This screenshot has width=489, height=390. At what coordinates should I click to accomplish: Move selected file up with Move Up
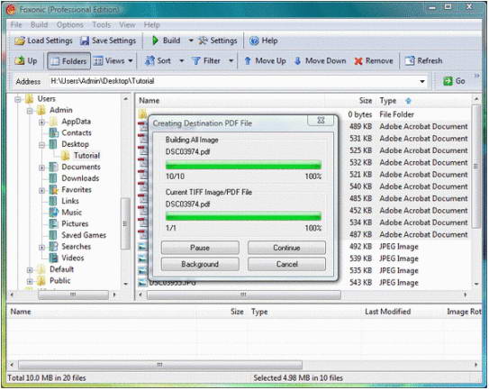pos(265,60)
